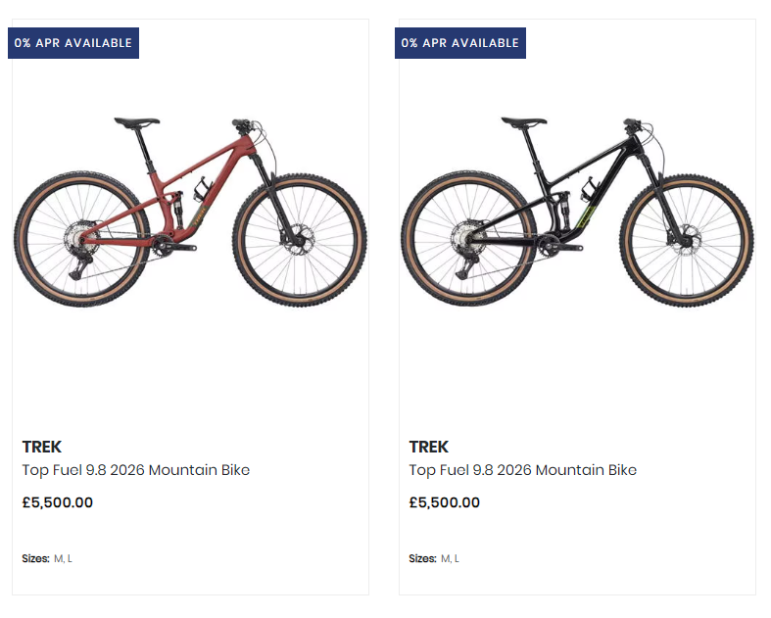Click the black bike's front wheel
Image resolution: width=771 pixels, height=618 pixels.
tap(687, 239)
